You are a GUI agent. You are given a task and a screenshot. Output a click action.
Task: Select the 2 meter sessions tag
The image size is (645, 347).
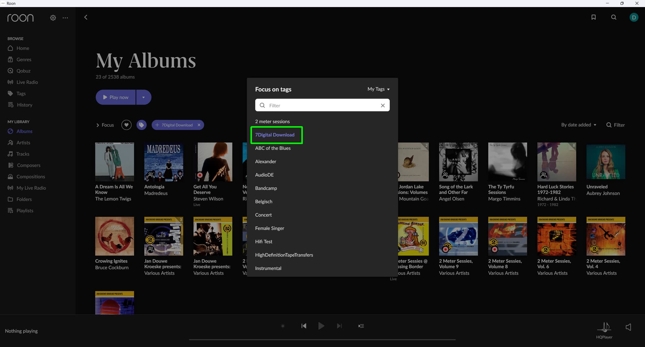pyautogui.click(x=272, y=121)
